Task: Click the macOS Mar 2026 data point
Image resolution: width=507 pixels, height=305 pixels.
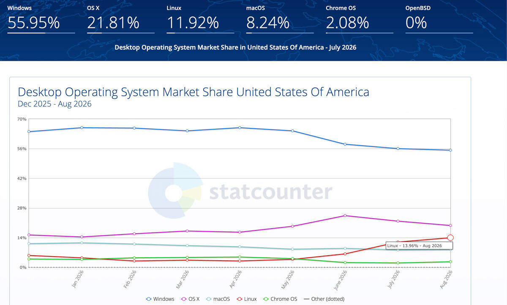Action: click(187, 246)
